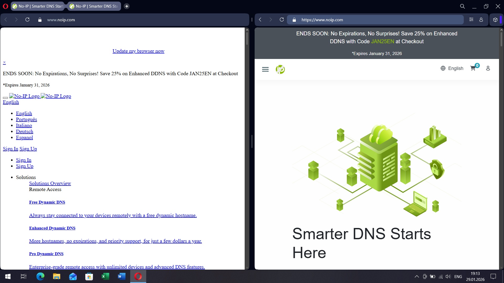The height and width of the screenshot is (283, 504).
Task: Open the hamburger menu on No-IP site
Action: pyautogui.click(x=265, y=69)
